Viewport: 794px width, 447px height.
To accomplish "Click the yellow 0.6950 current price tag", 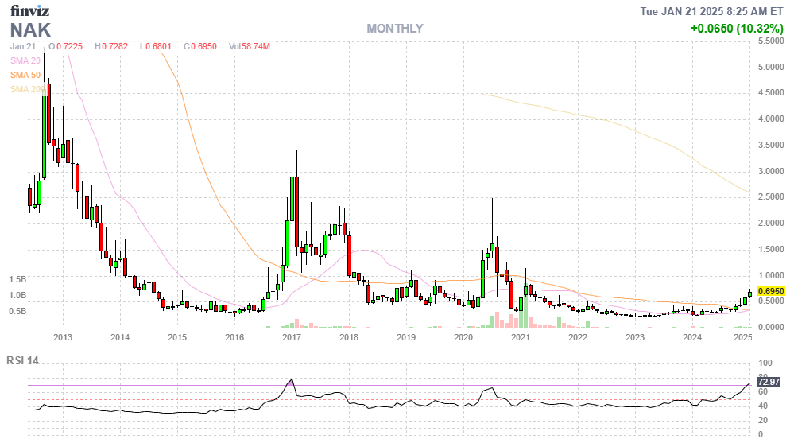I will (771, 292).
